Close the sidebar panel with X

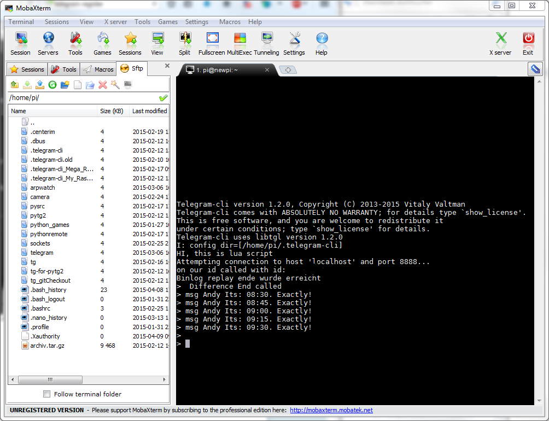[167, 66]
